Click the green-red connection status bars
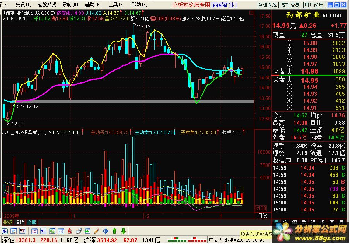This screenshot has width=350, height=244. coord(187,240)
